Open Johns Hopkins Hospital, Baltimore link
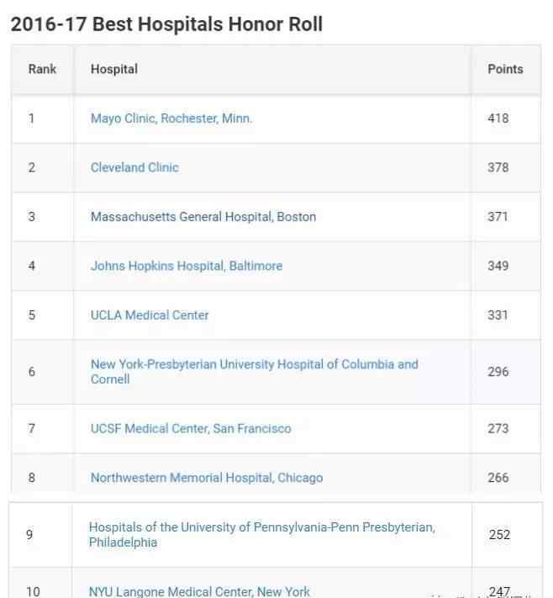553x598 pixels. tap(187, 266)
